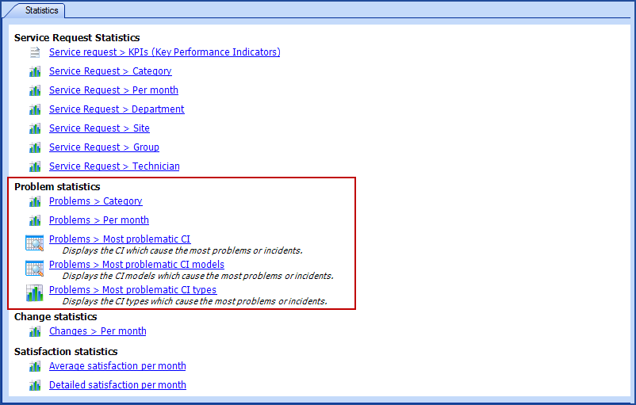Open the Service Request > Department link
The width and height of the screenshot is (636, 405).
click(117, 109)
